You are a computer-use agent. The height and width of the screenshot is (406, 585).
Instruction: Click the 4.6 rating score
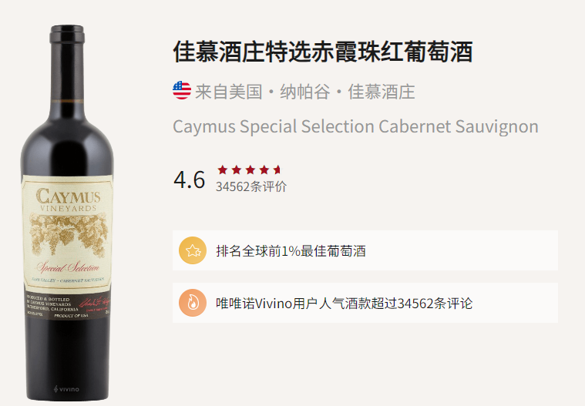[189, 180]
